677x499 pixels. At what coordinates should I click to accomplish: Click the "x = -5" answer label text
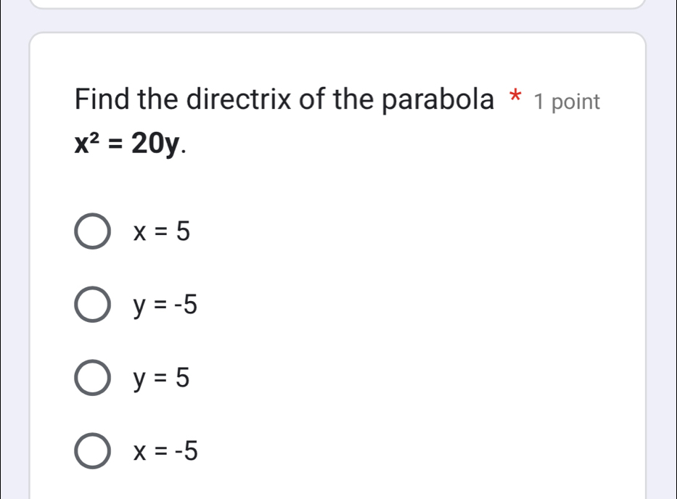[x=164, y=452]
